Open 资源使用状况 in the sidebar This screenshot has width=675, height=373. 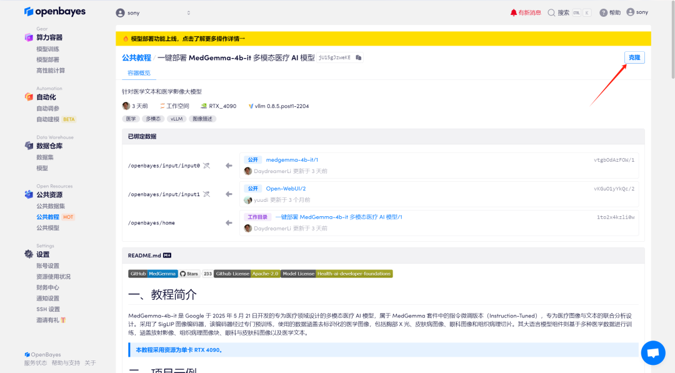(53, 277)
